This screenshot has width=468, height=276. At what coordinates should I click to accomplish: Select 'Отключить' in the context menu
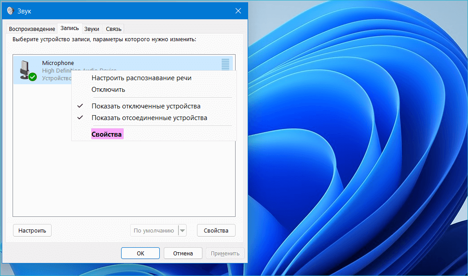(x=108, y=90)
